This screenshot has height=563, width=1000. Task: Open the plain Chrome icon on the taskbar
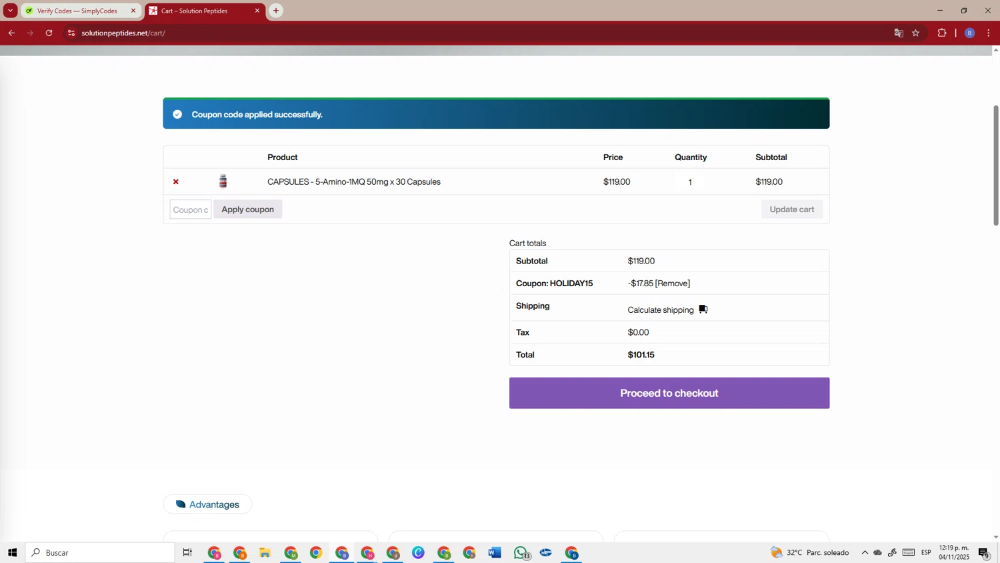coord(316,552)
